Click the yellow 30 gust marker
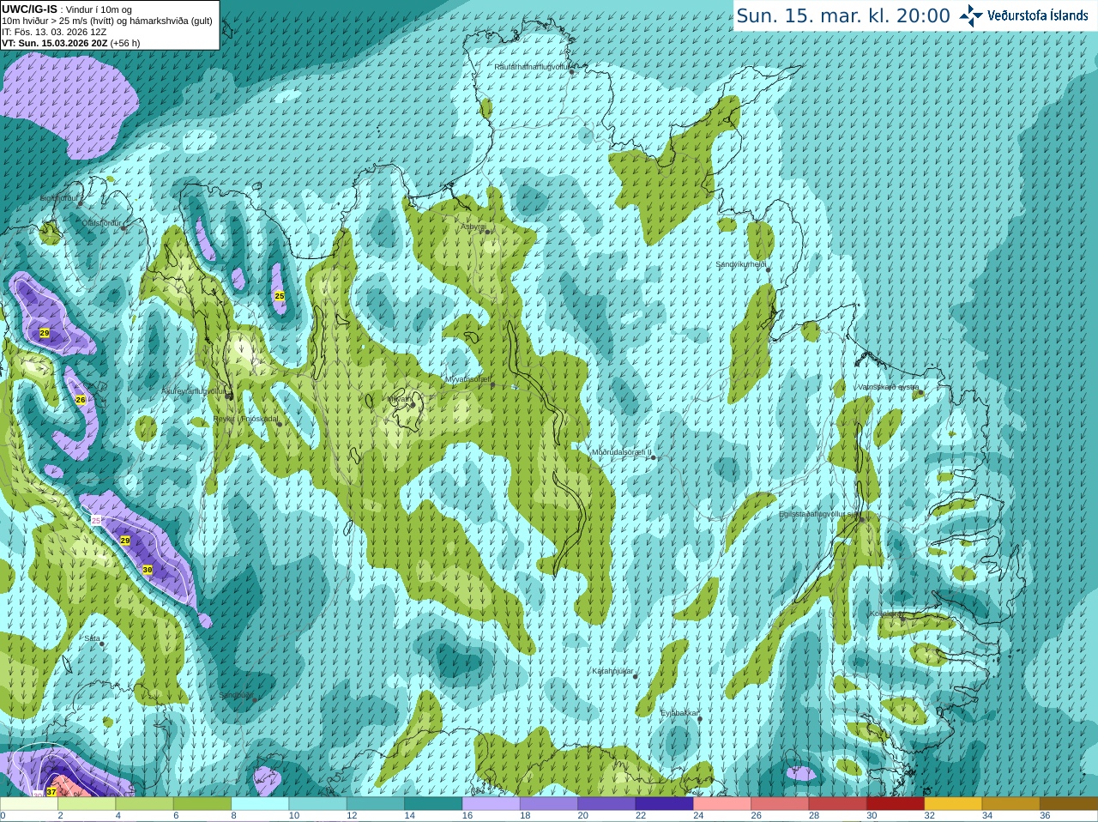 click(x=148, y=570)
